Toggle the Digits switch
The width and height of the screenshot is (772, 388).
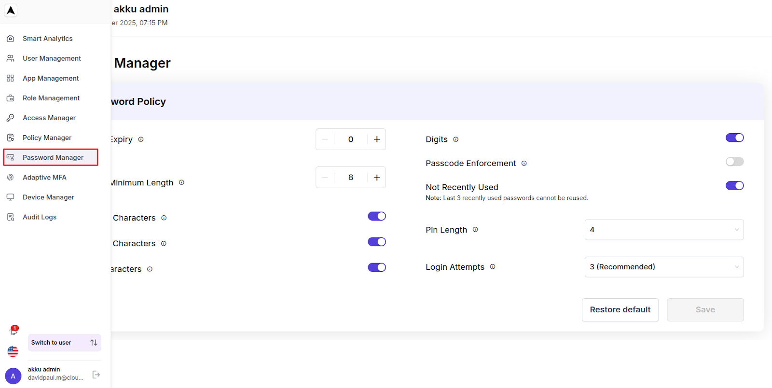pos(734,138)
